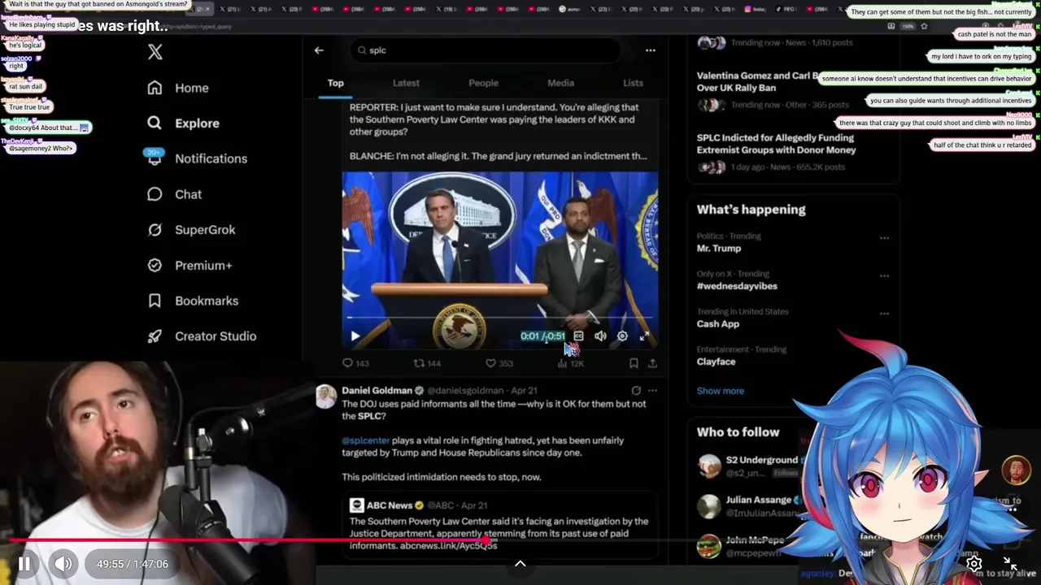
Task: Toggle captions on embedded video
Action: pyautogui.click(x=578, y=336)
